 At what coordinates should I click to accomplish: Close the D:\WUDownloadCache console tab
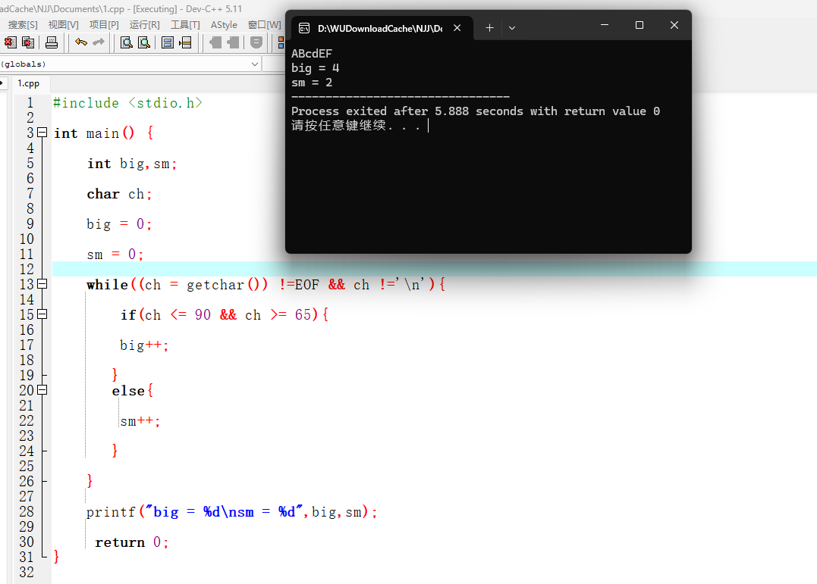coord(457,28)
